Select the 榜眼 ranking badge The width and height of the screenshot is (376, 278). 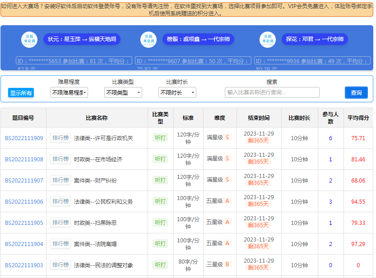[x=198, y=39]
